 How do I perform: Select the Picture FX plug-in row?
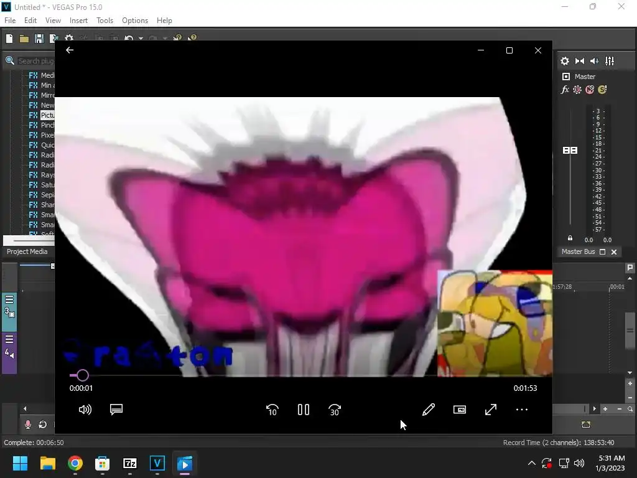[41, 115]
